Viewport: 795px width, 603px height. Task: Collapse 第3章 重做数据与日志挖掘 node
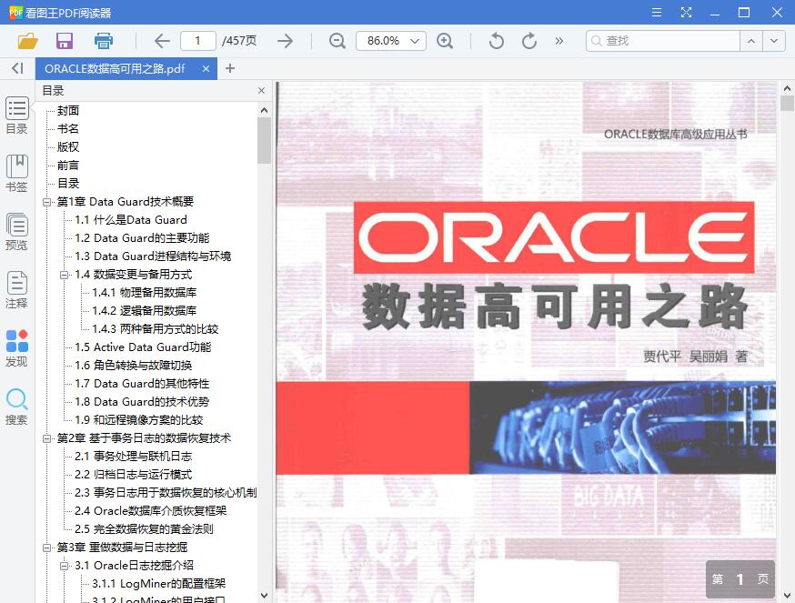point(46,548)
